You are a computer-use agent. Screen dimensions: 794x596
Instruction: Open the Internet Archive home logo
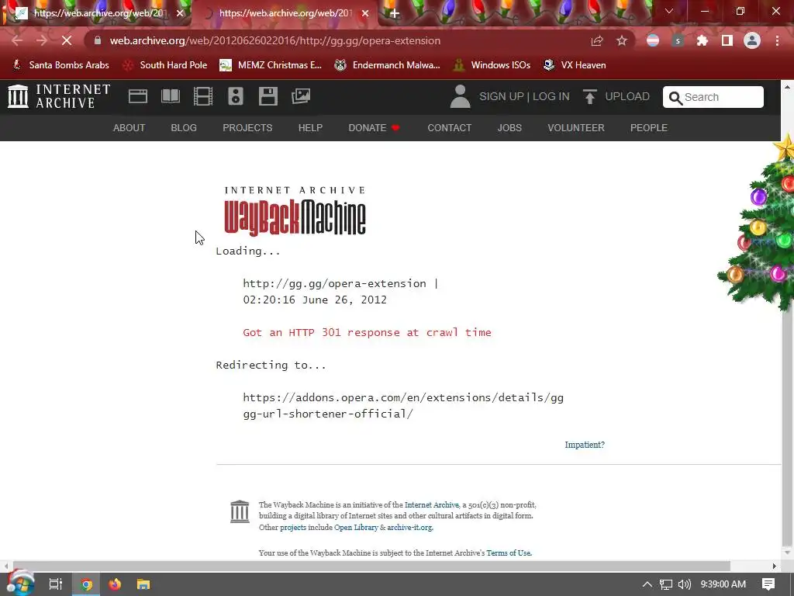point(59,96)
